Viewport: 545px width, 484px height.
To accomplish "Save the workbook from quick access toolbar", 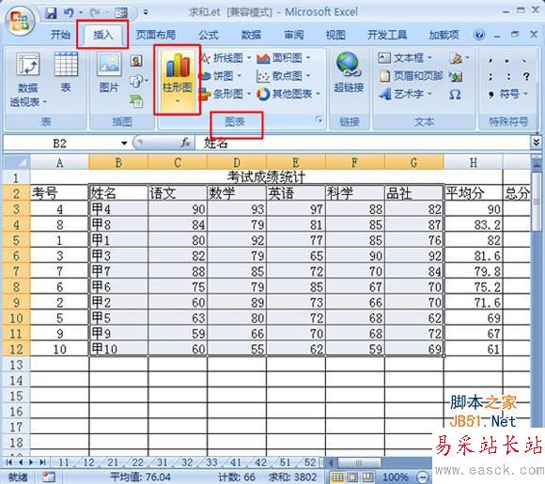I will (x=51, y=13).
